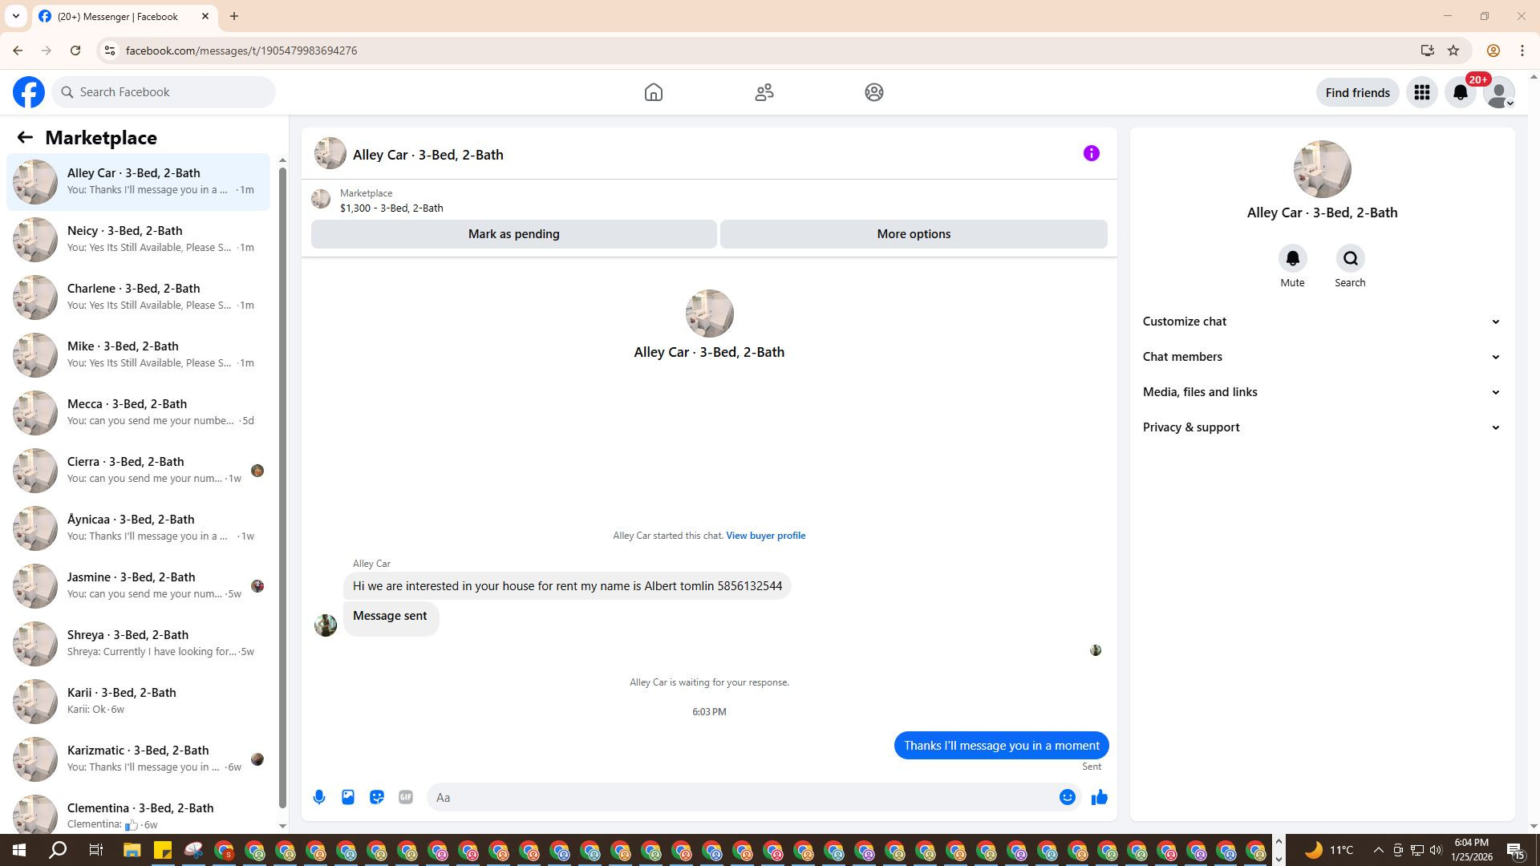Open the Marketplace $1,300 listing banner
This screenshot has width=1540, height=866.
tap(709, 200)
